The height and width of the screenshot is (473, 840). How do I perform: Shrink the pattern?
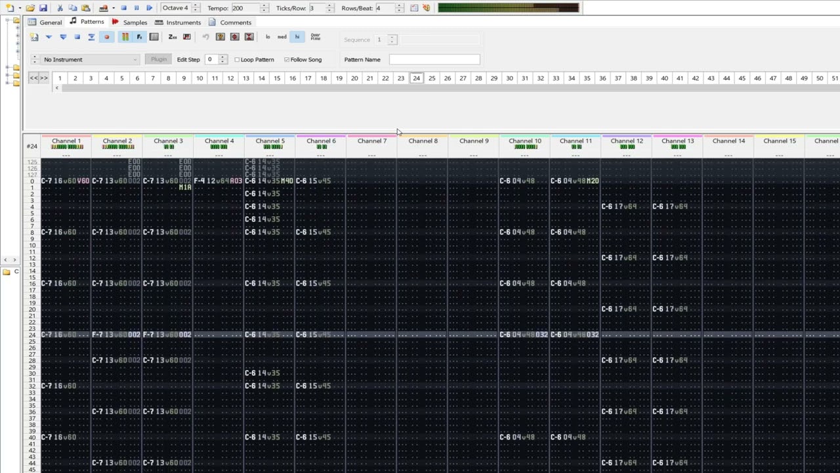249,37
